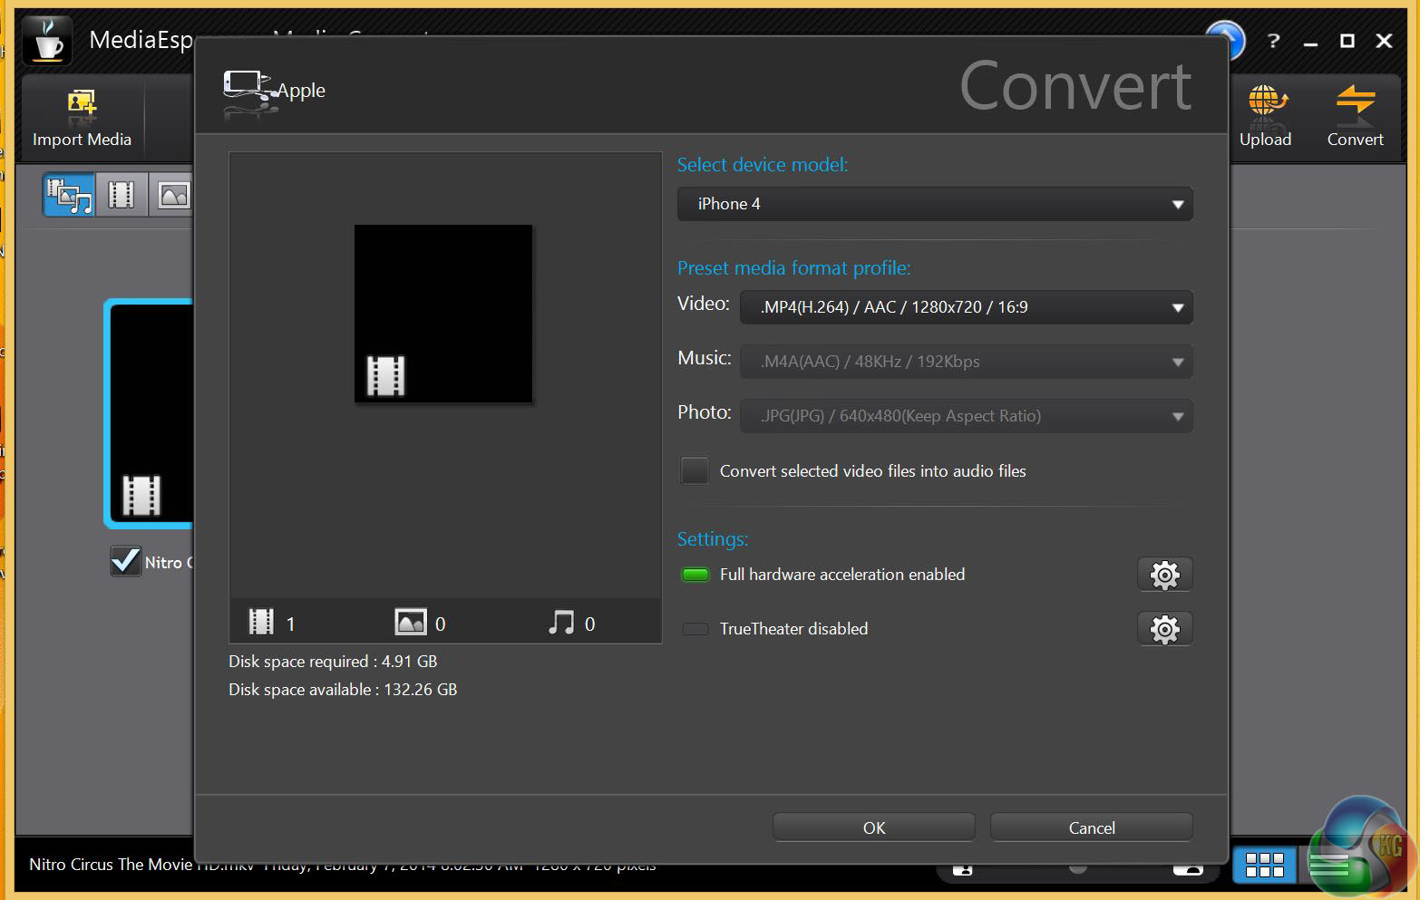Enable convert video files into audio
1420x900 pixels.
click(x=695, y=471)
